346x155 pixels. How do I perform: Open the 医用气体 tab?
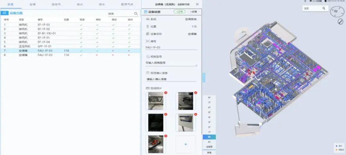(127, 4)
